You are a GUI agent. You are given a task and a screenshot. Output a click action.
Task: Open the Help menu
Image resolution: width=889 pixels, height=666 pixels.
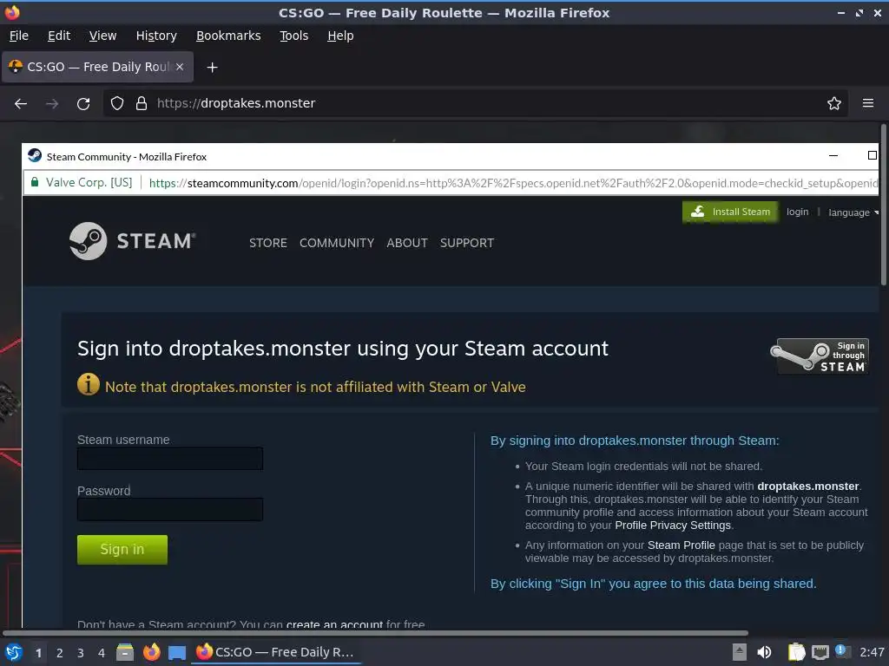tap(340, 36)
